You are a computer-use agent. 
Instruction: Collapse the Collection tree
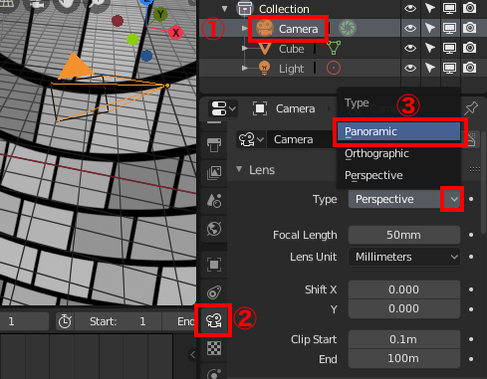pyautogui.click(x=225, y=8)
